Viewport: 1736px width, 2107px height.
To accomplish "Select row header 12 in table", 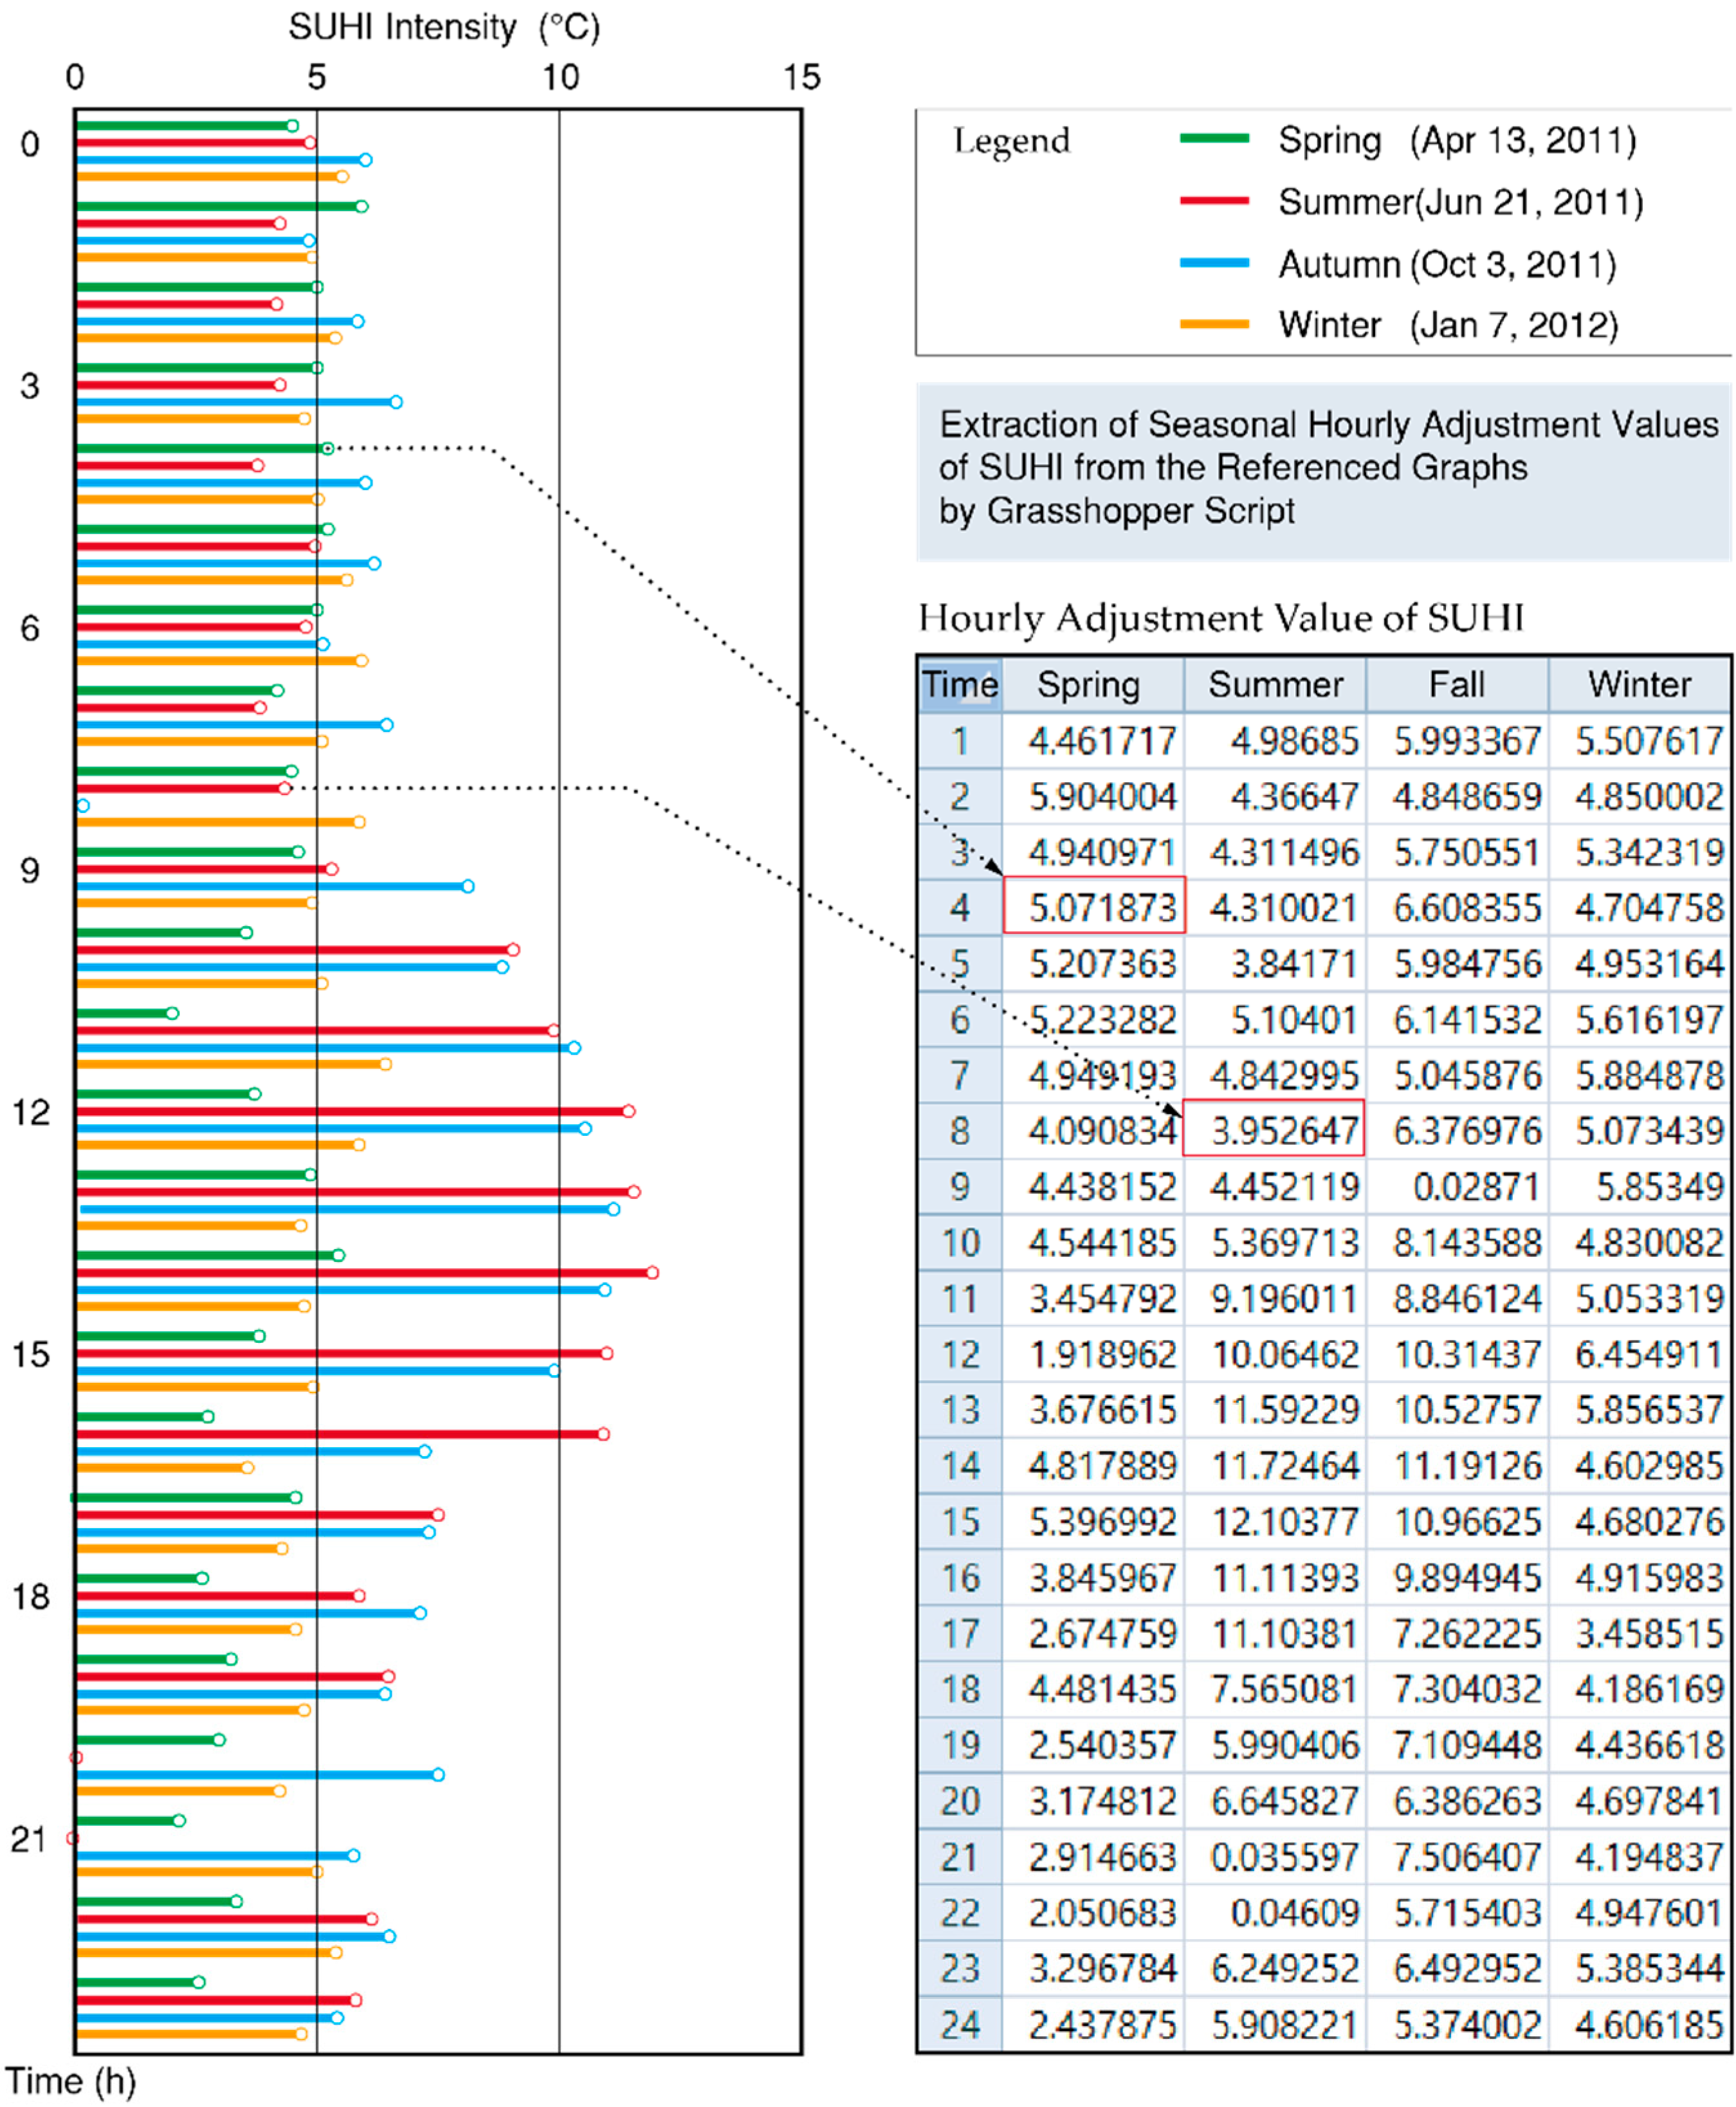I will tap(959, 1354).
